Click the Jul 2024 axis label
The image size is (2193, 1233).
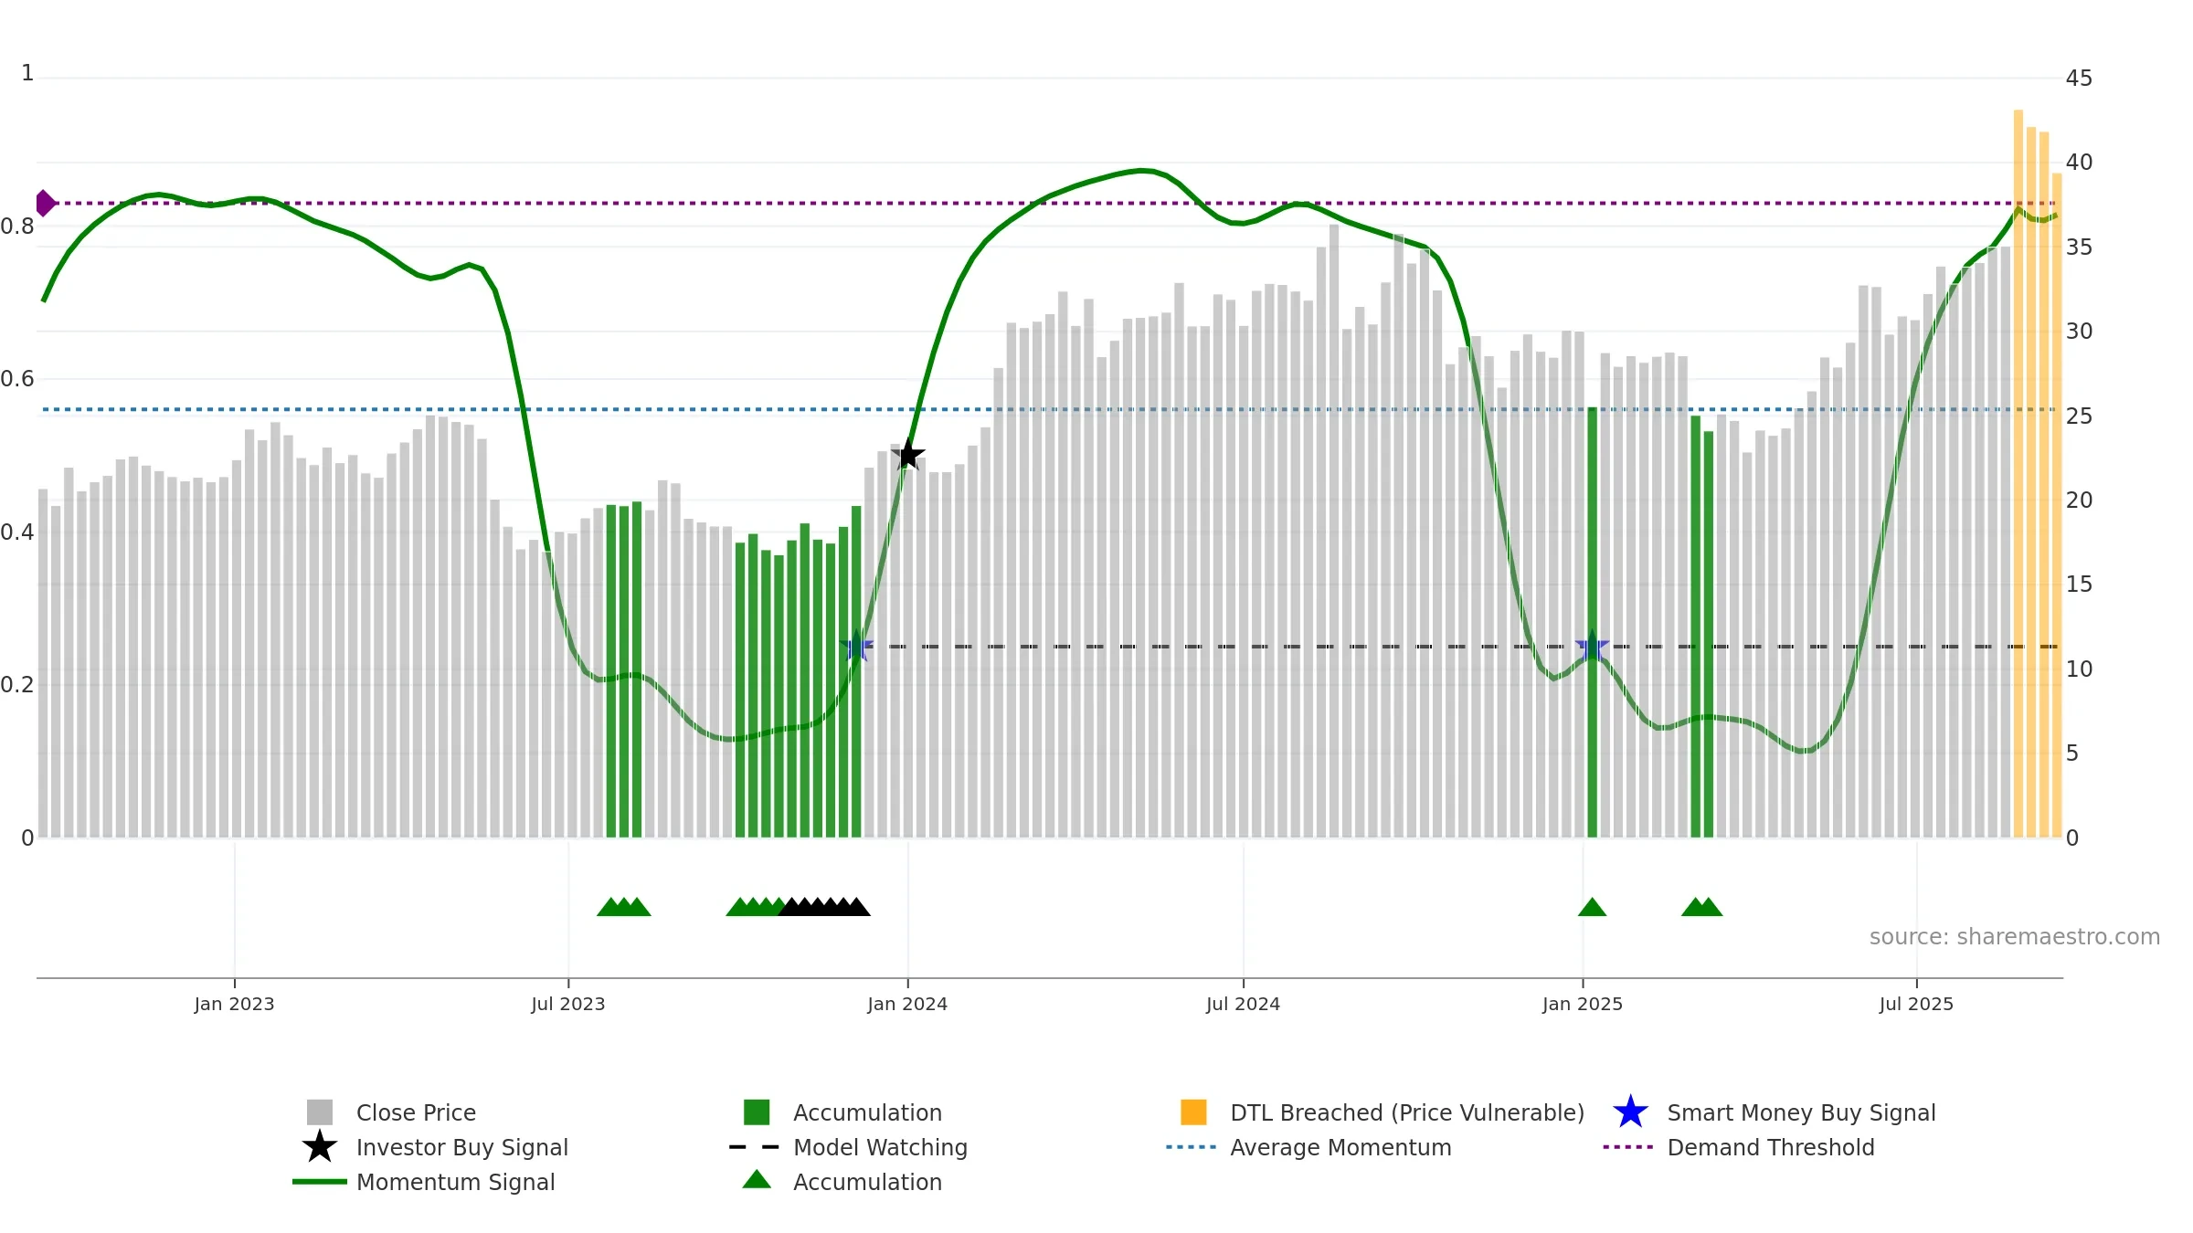click(x=1243, y=1005)
